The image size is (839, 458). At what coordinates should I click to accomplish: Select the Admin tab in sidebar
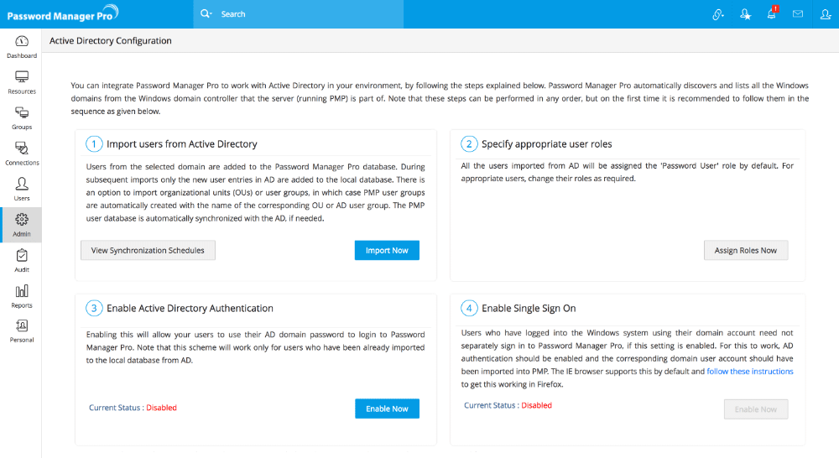point(21,225)
